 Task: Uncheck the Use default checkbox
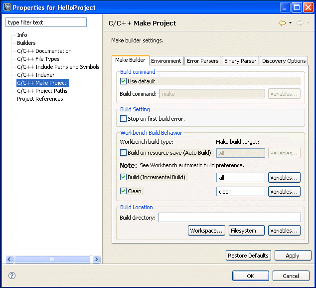(124, 81)
